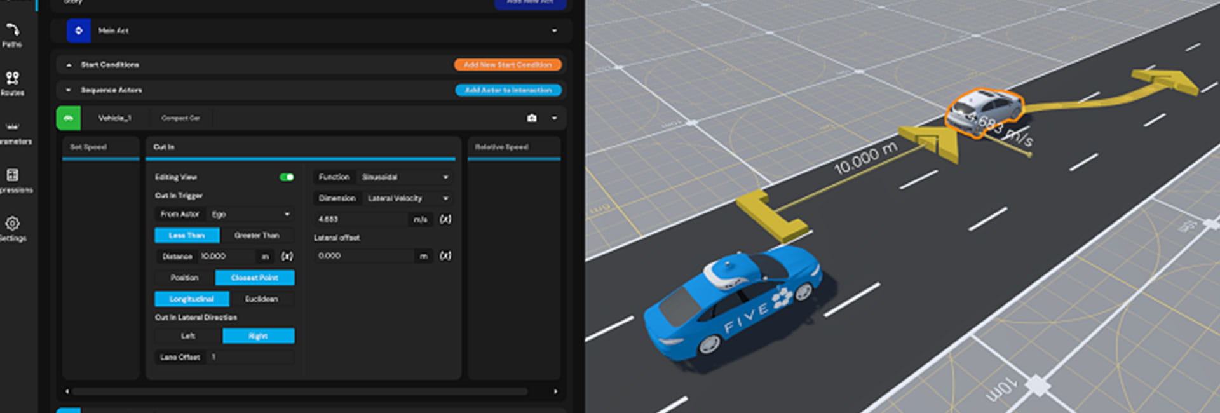Select the Greater Than comparison option
Image resolution: width=1220 pixels, height=413 pixels.
click(x=257, y=235)
